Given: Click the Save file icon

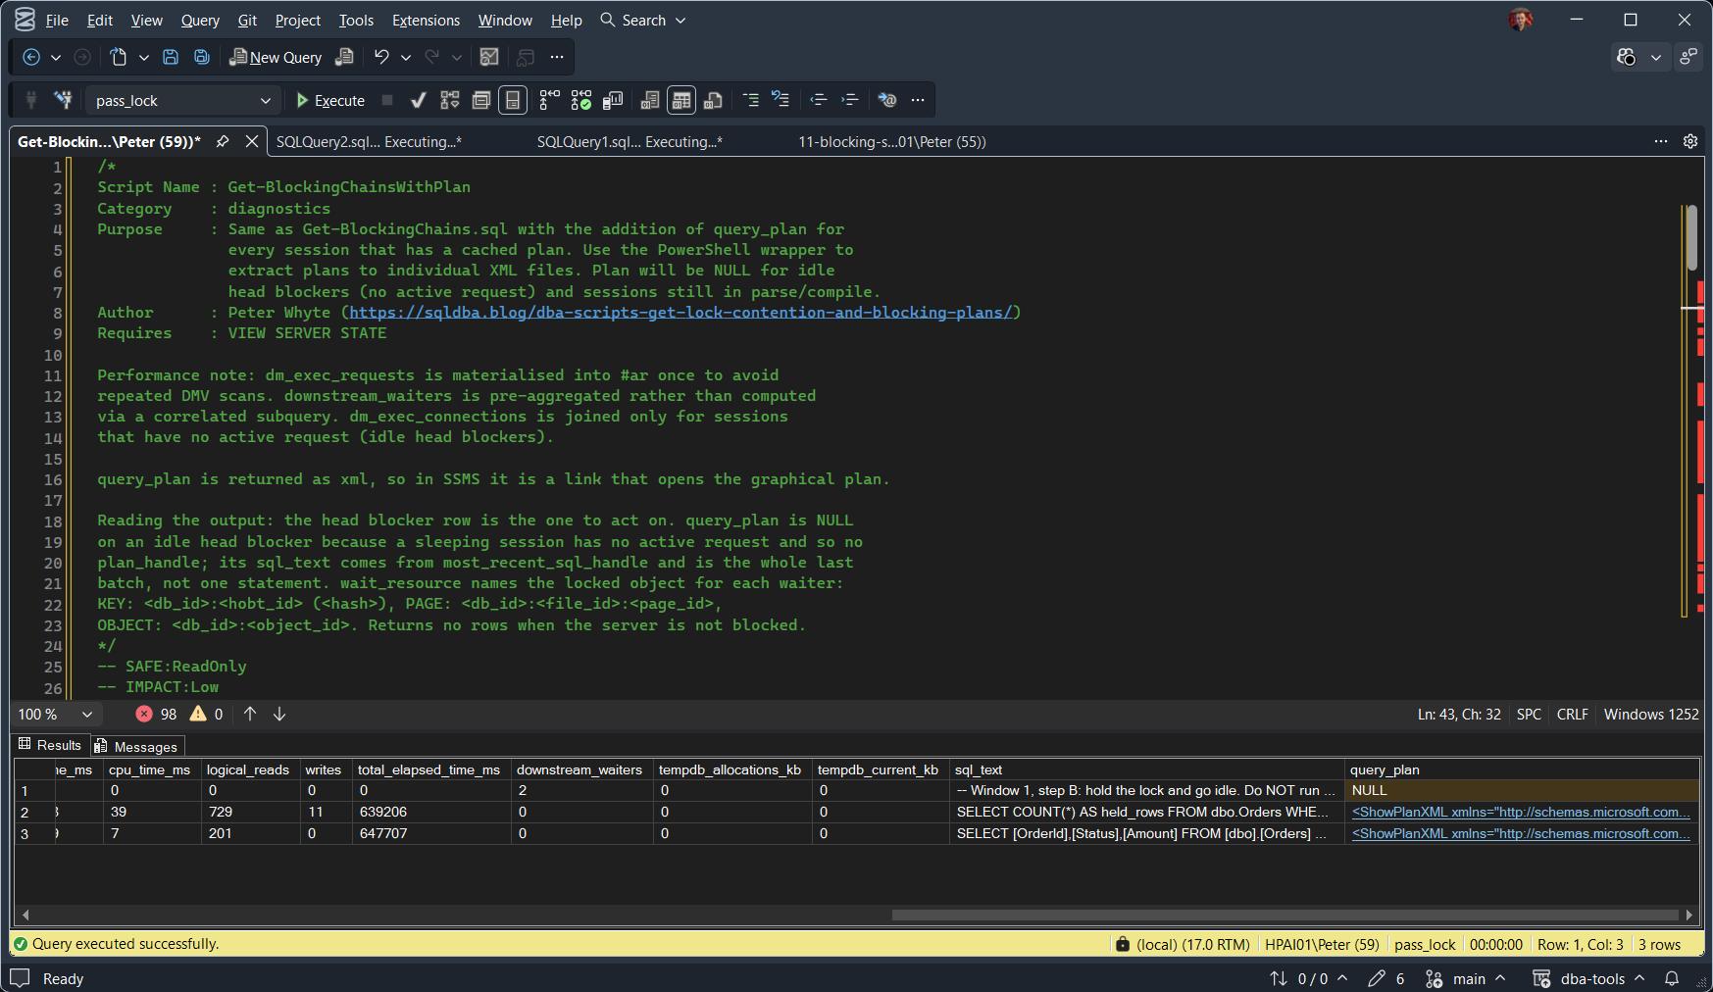Looking at the screenshot, I should pos(171,57).
